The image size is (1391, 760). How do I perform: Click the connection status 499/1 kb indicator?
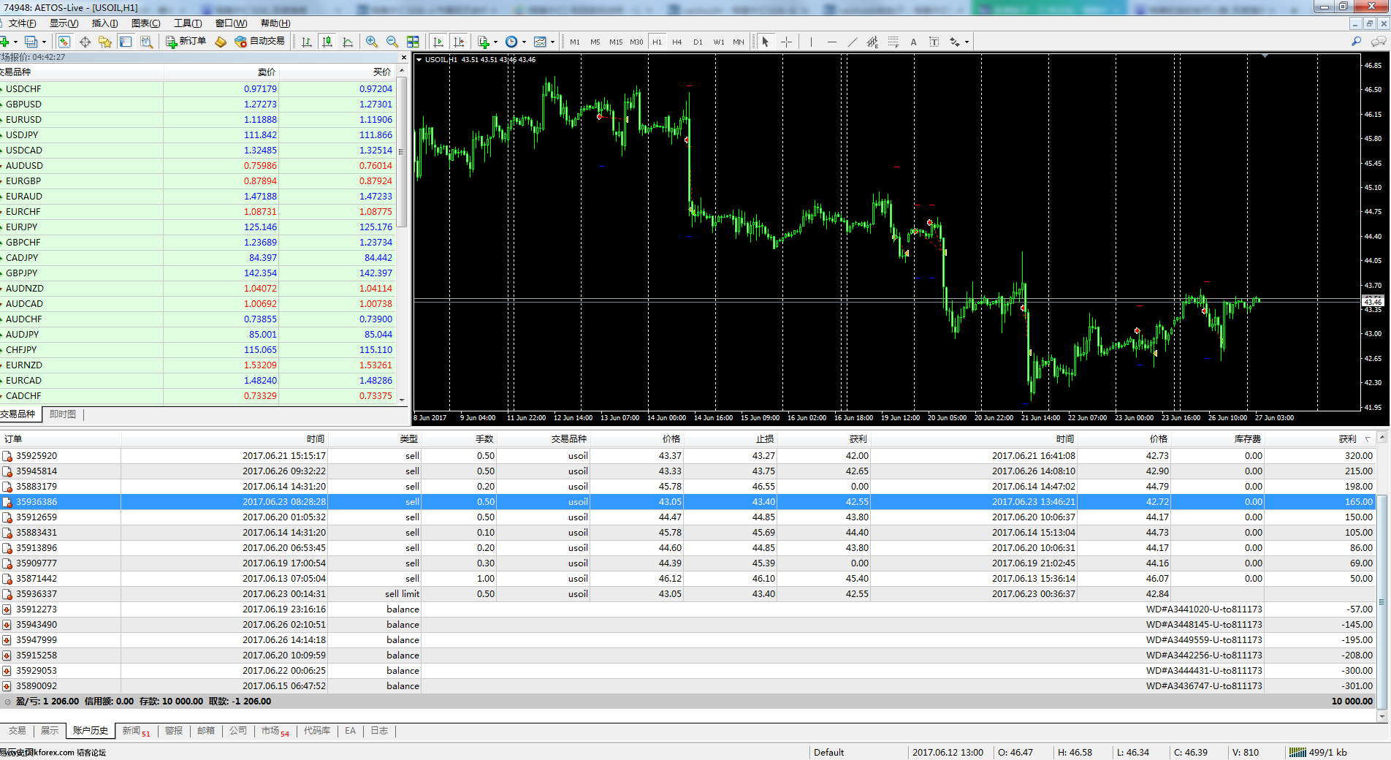1319,752
